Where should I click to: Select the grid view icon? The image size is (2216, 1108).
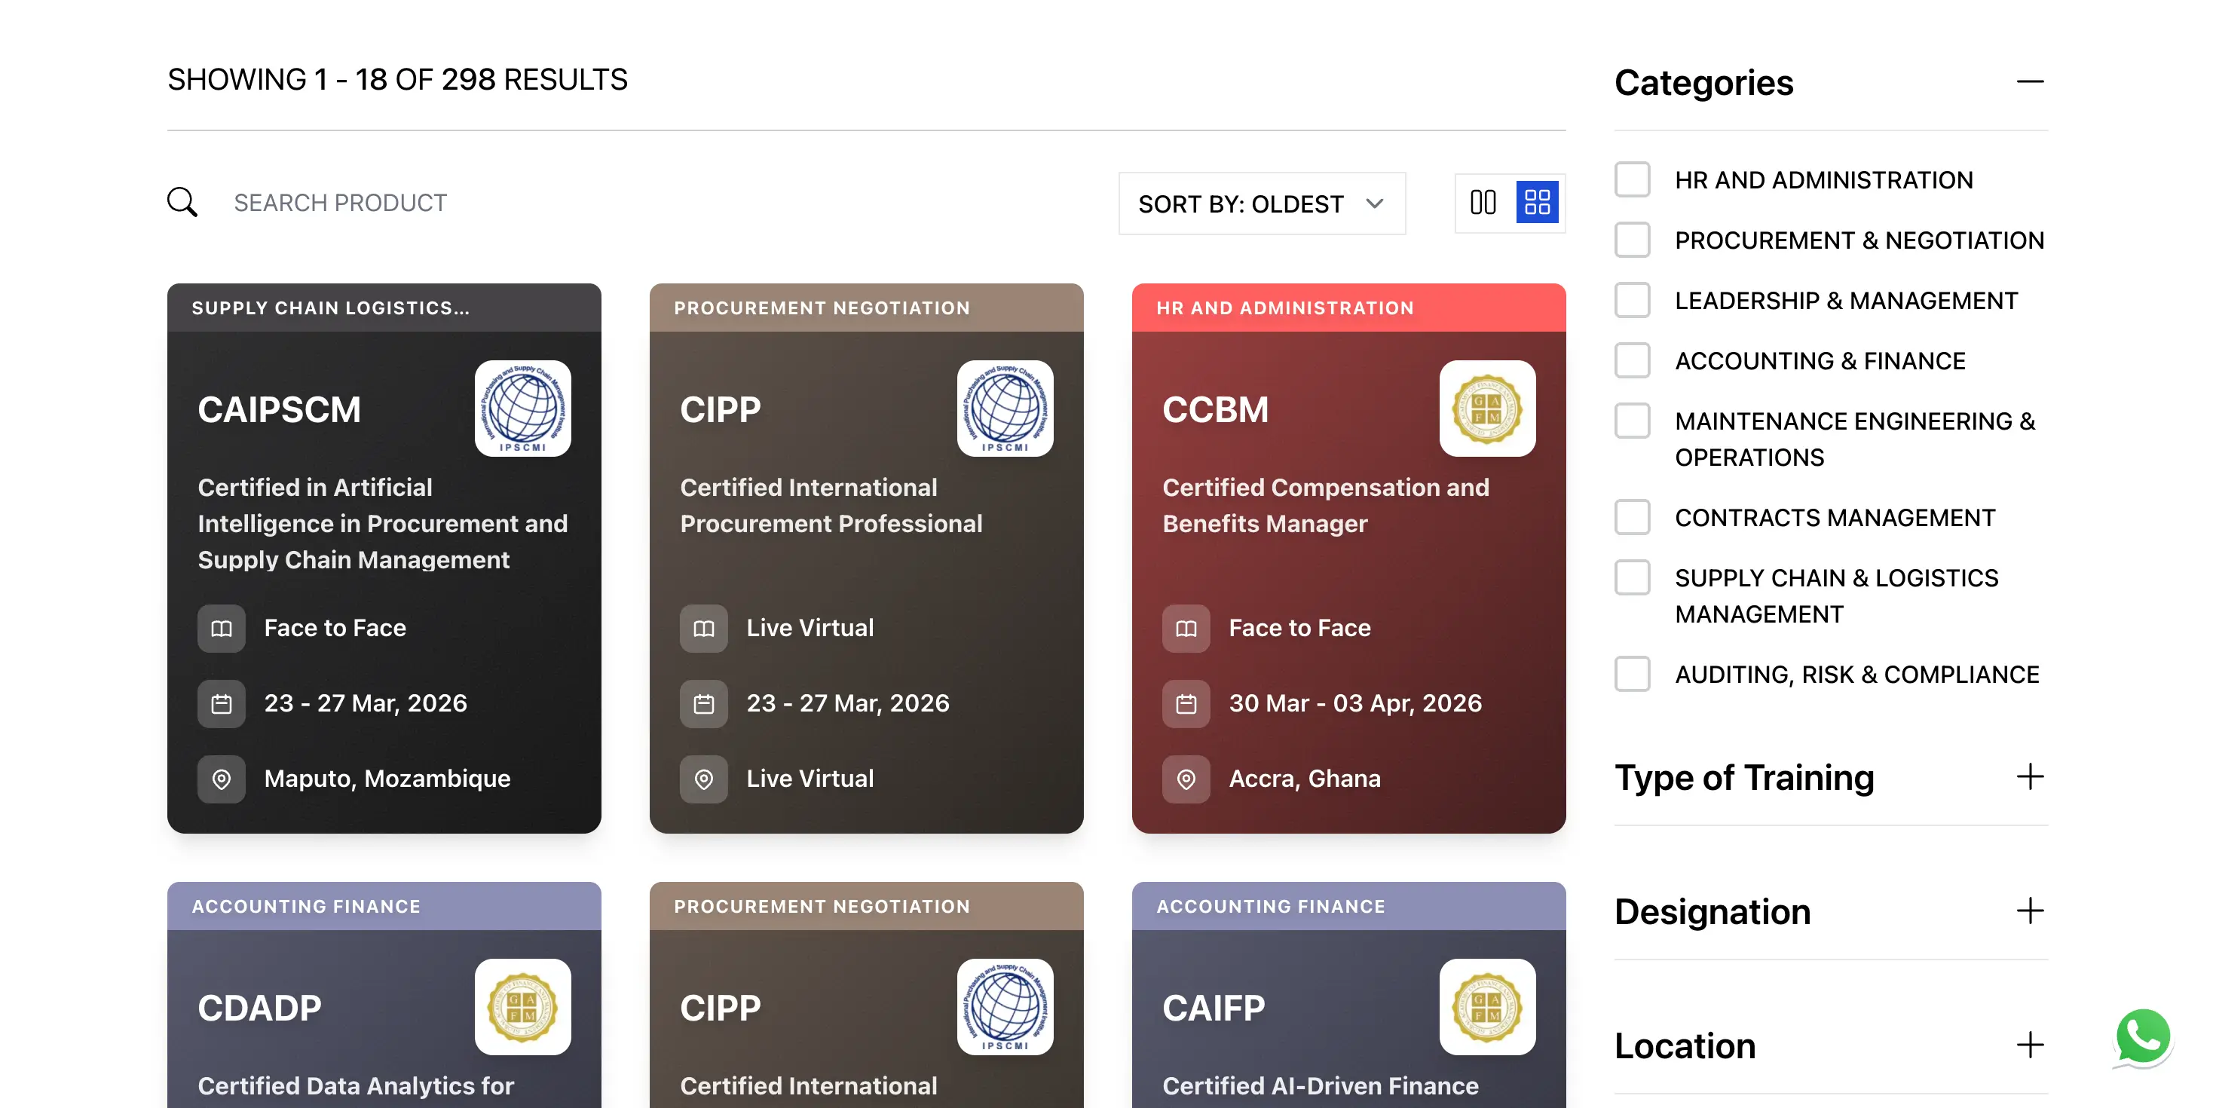(1538, 201)
